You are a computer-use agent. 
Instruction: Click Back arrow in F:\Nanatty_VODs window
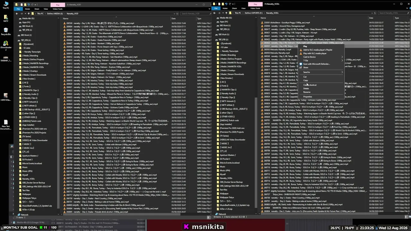215,13
